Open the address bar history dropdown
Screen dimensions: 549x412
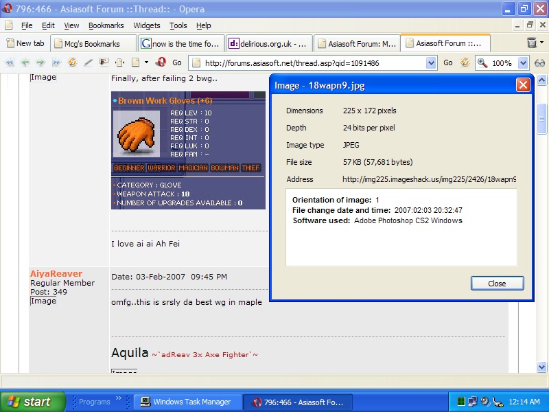pos(431,63)
